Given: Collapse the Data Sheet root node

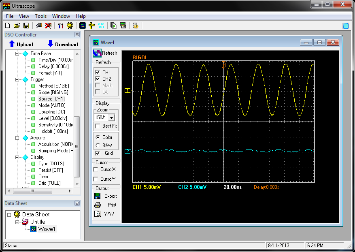Looking at the screenshot, I should 9,215.
